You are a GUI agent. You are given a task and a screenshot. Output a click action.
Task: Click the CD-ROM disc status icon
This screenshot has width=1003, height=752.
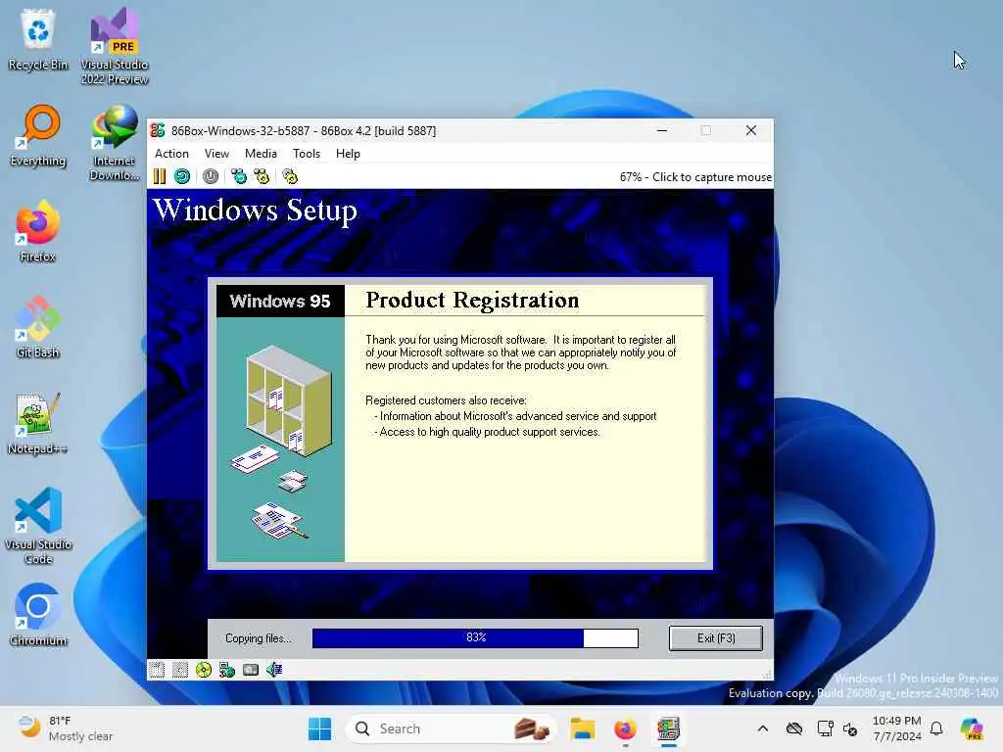(204, 670)
